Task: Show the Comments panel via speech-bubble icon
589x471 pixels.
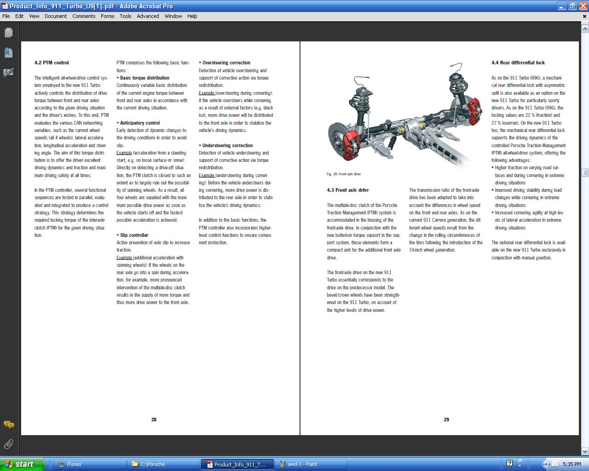Action: (8, 425)
